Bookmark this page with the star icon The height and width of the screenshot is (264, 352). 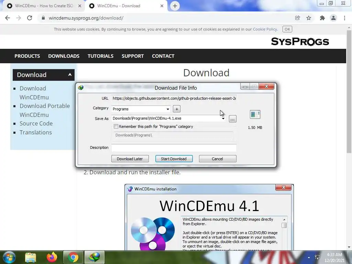coord(309,18)
